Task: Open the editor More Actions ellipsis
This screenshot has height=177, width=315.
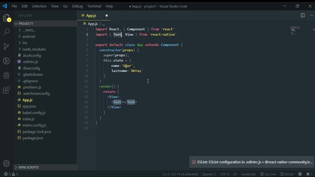Action: [312, 15]
